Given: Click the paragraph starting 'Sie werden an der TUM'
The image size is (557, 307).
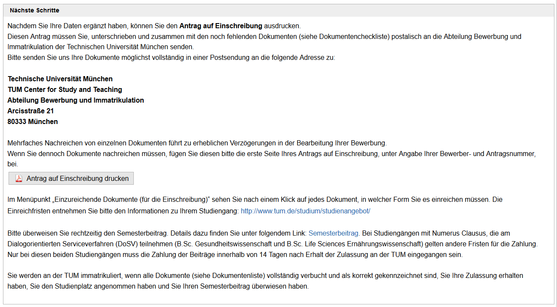Looking at the screenshot, I should (265, 281).
